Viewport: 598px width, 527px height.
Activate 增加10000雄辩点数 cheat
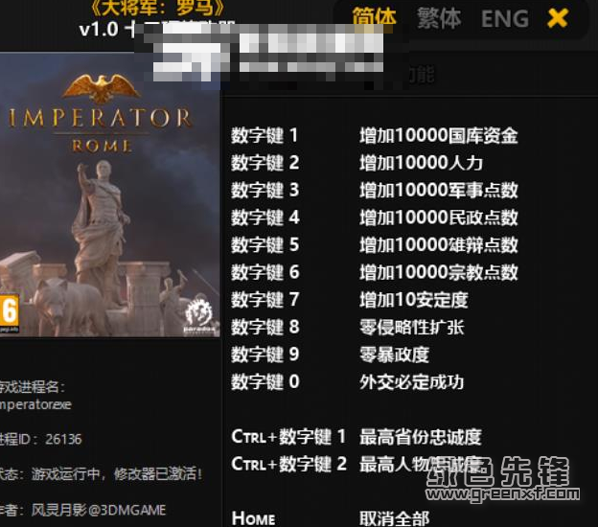439,244
